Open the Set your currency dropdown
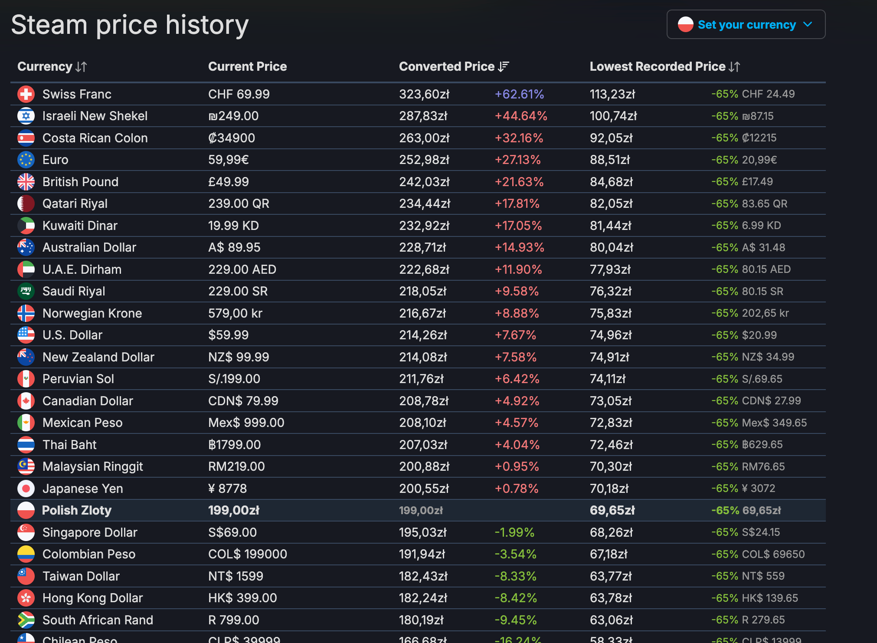 coord(746,25)
